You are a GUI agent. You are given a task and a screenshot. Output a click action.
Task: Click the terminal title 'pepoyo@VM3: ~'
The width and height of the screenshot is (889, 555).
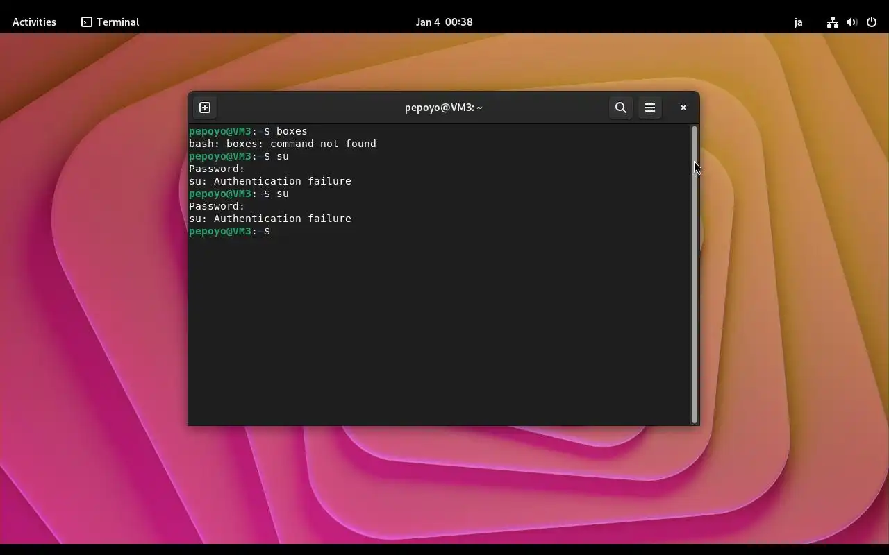[x=444, y=108]
